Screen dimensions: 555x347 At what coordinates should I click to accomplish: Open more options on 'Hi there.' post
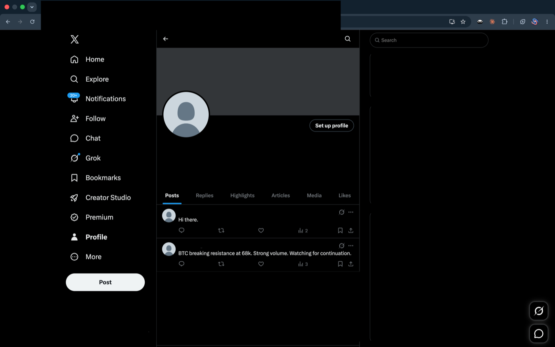351,212
